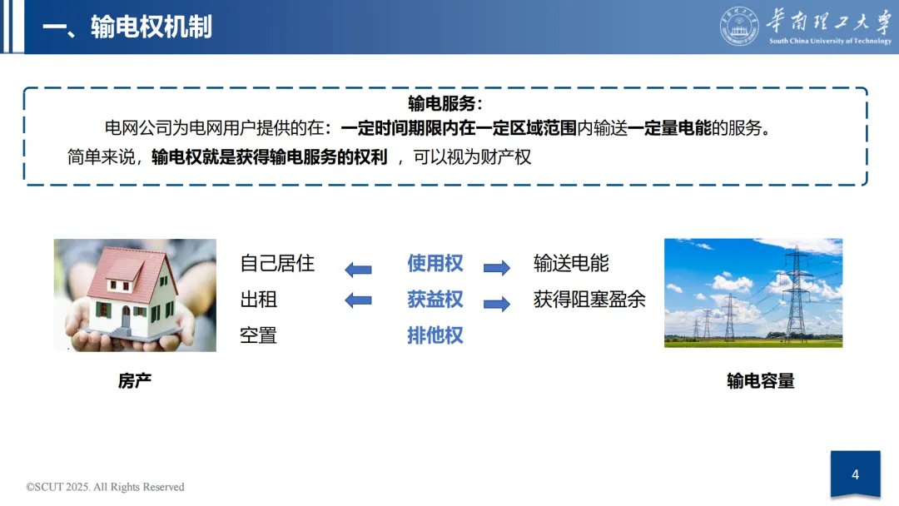The image size is (899, 506).
Task: Click the text 空置
Action: pos(259,335)
